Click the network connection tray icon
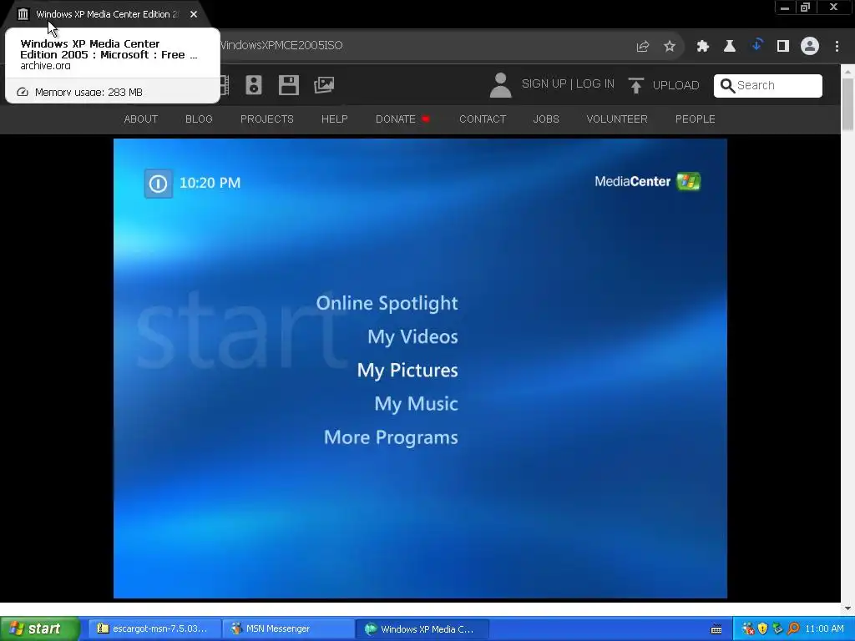The image size is (855, 641). click(x=777, y=629)
